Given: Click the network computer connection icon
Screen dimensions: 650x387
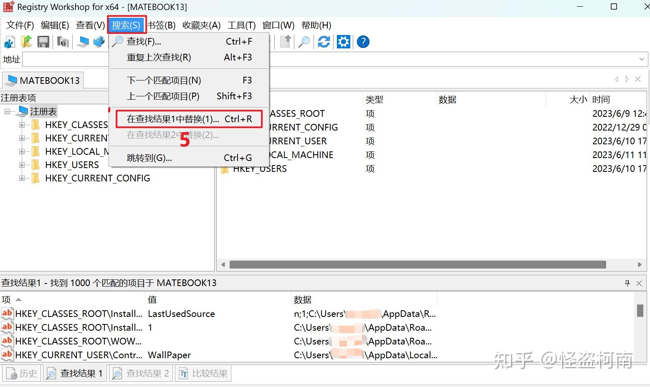Looking at the screenshot, I should coord(99,41).
